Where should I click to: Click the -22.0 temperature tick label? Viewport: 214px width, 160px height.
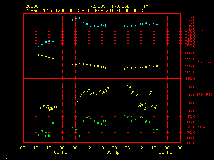click(x=189, y=46)
